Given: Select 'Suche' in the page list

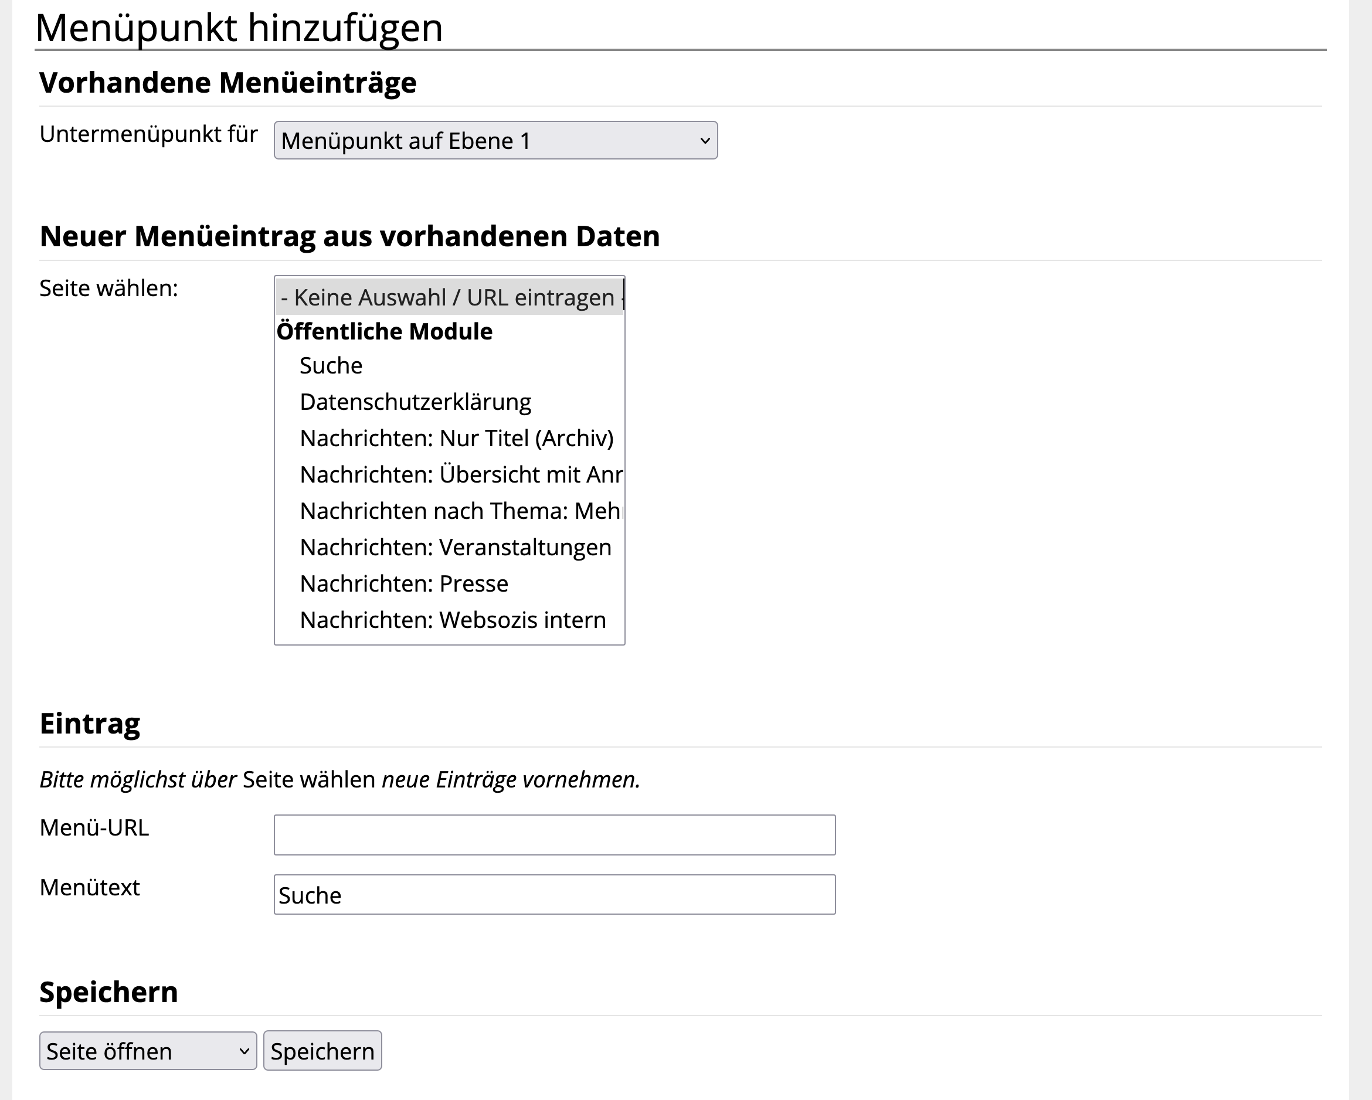Looking at the screenshot, I should (331, 366).
